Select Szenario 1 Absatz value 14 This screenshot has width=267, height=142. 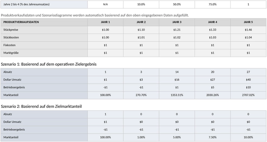[177, 72]
